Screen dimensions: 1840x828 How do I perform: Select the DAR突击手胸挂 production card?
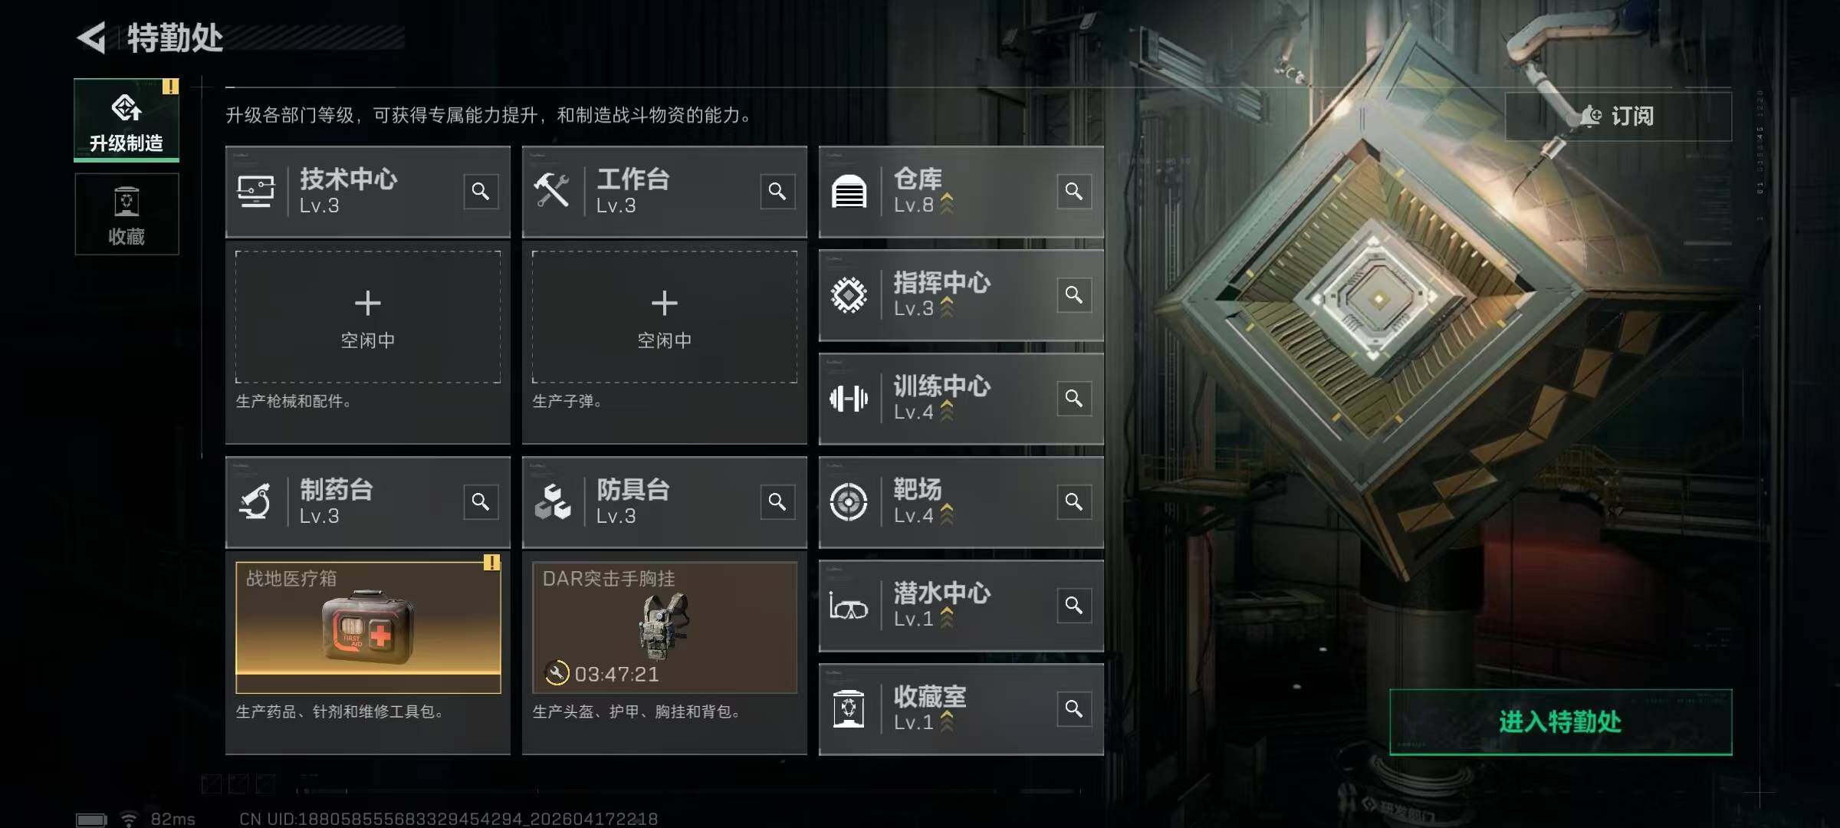(x=665, y=627)
